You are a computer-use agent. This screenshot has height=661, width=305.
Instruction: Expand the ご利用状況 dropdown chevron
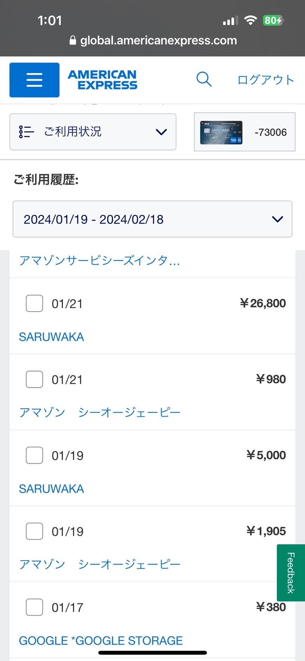click(x=161, y=132)
